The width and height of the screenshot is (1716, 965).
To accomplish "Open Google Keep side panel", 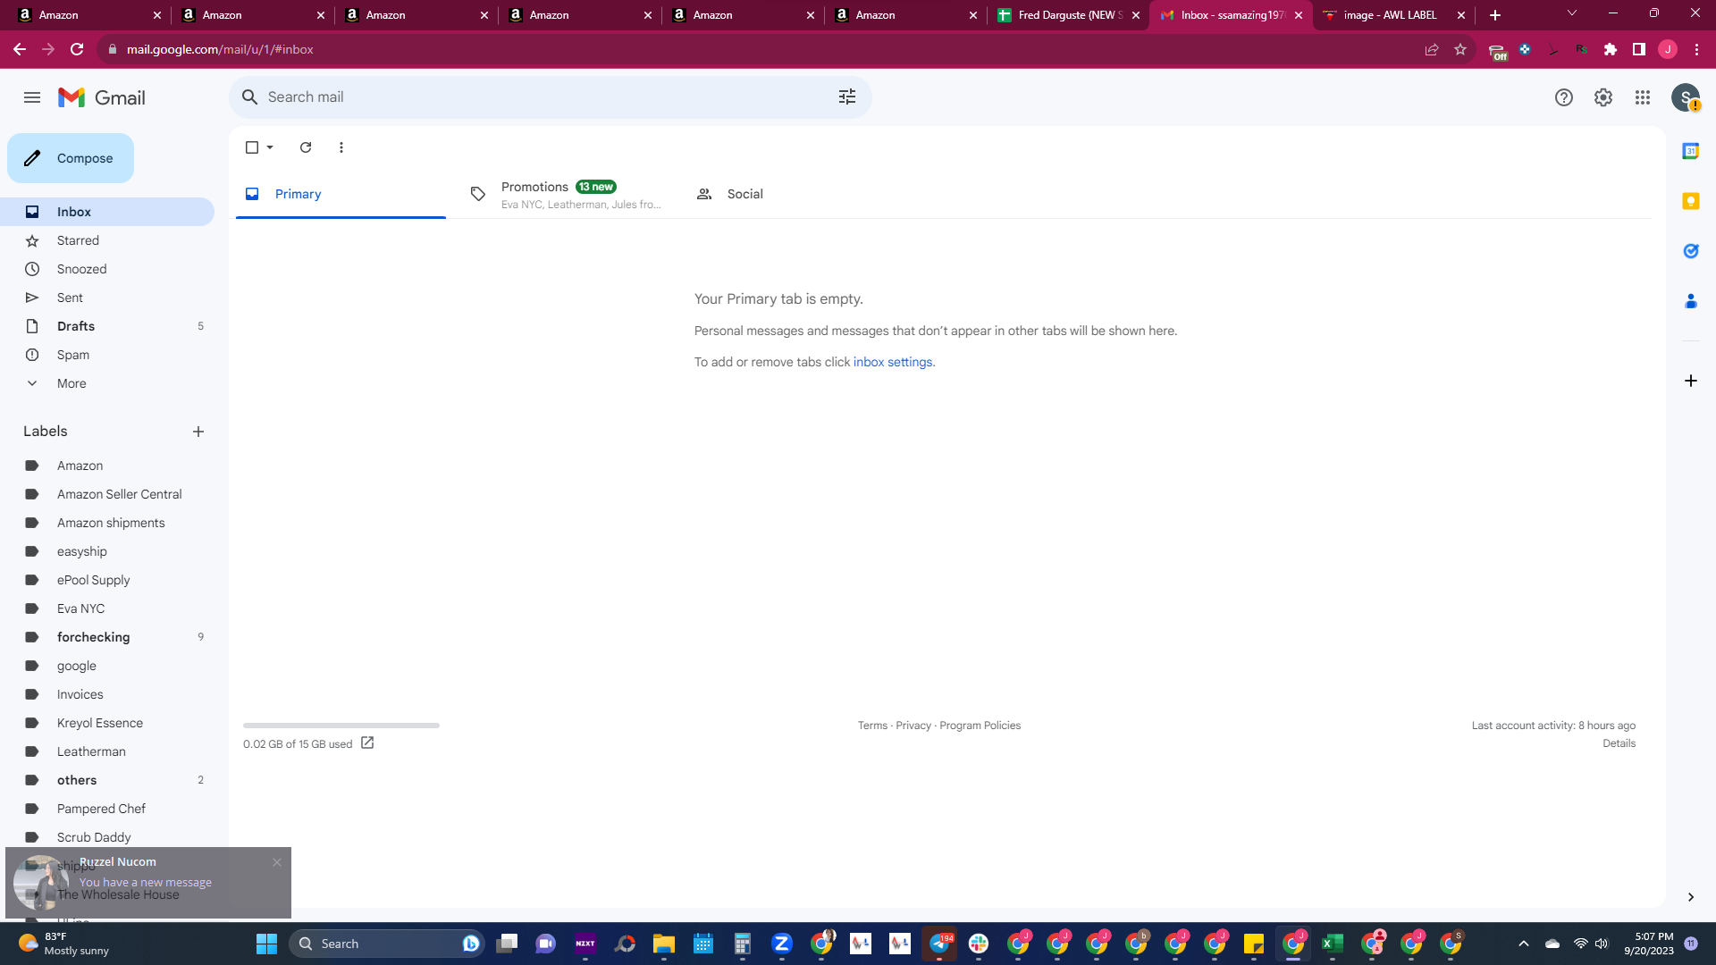I will click(x=1690, y=201).
